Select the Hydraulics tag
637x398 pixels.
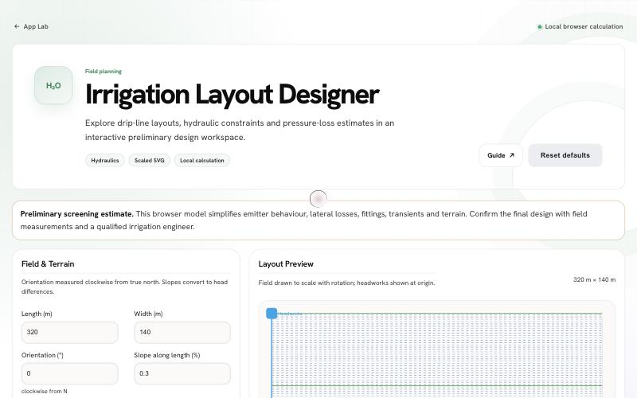tap(105, 161)
